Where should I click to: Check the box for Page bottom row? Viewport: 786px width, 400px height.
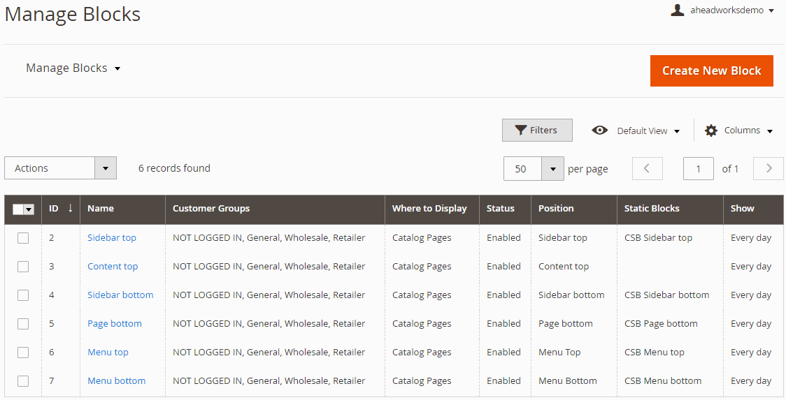click(23, 324)
